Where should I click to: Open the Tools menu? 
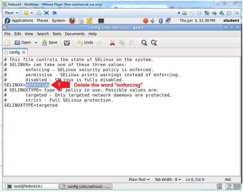tap(57, 34)
